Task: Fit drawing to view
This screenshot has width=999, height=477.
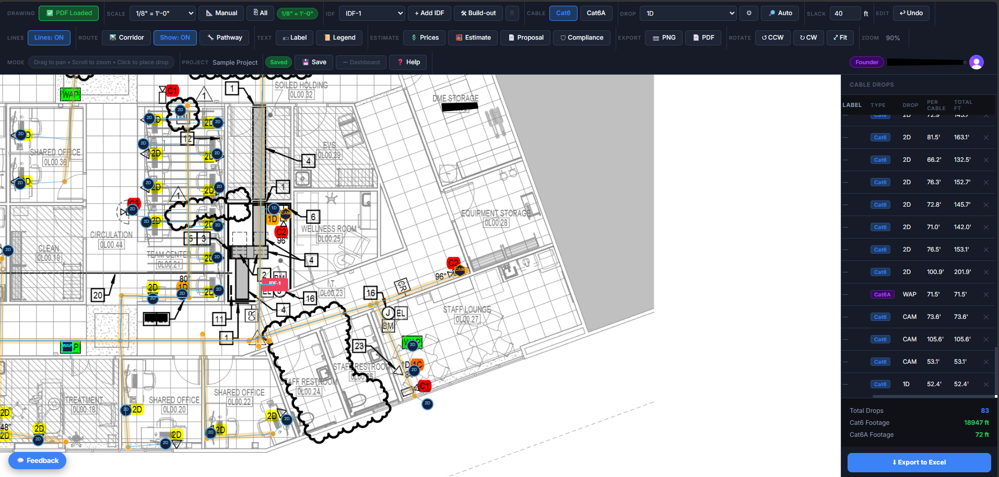Action: (x=840, y=38)
